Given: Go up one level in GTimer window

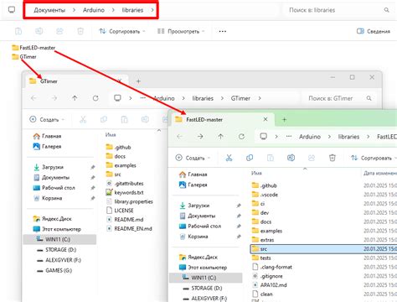Looking at the screenshot, I should [x=75, y=98].
